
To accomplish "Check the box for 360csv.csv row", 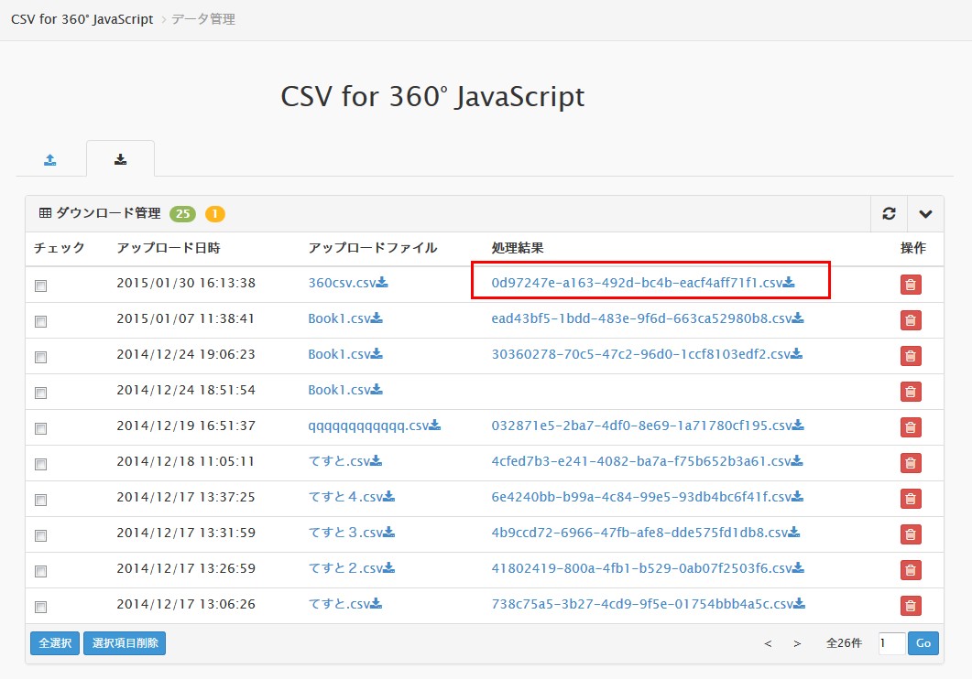I will point(40,286).
